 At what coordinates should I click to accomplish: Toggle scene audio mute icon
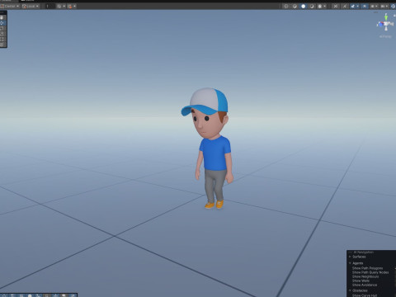pyautogui.click(x=345, y=6)
